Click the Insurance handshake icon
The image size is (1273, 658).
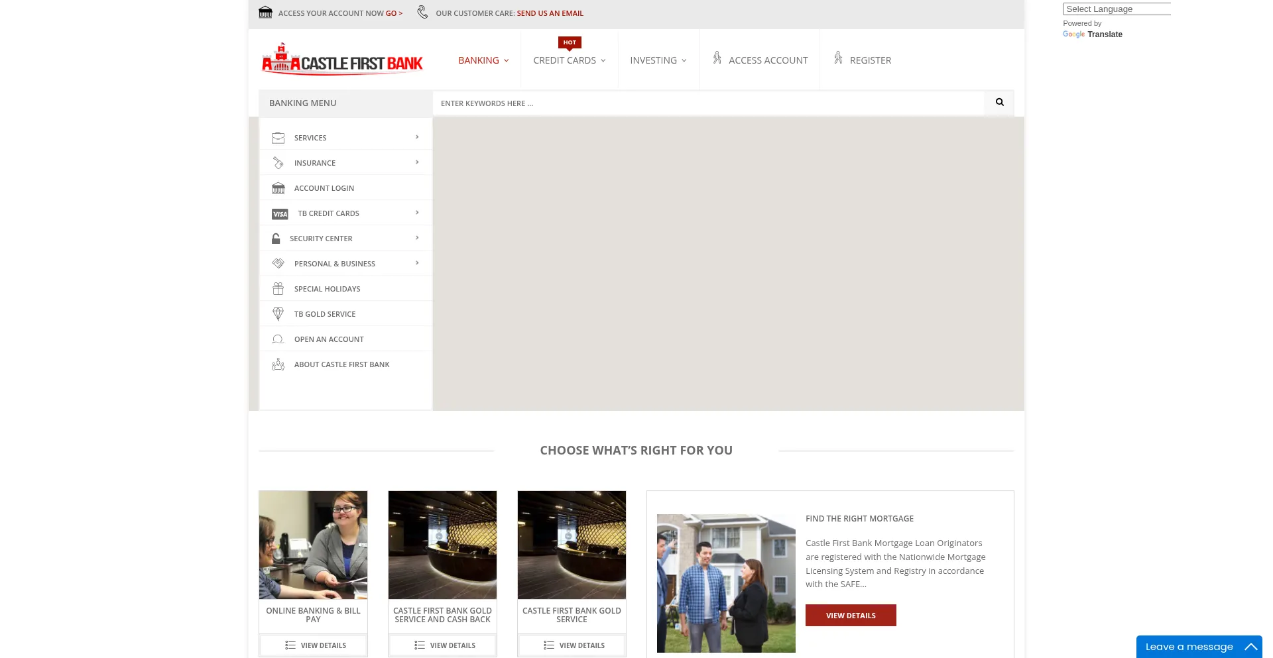point(278,162)
